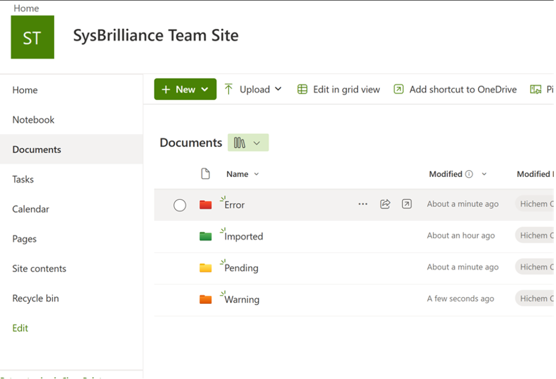The width and height of the screenshot is (556, 379).
Task: Open Error folder in new window icon
Action: click(406, 203)
